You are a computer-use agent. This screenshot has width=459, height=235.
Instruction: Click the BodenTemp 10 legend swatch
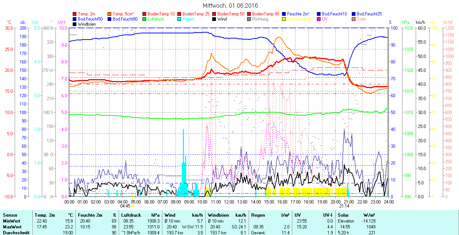[144, 14]
